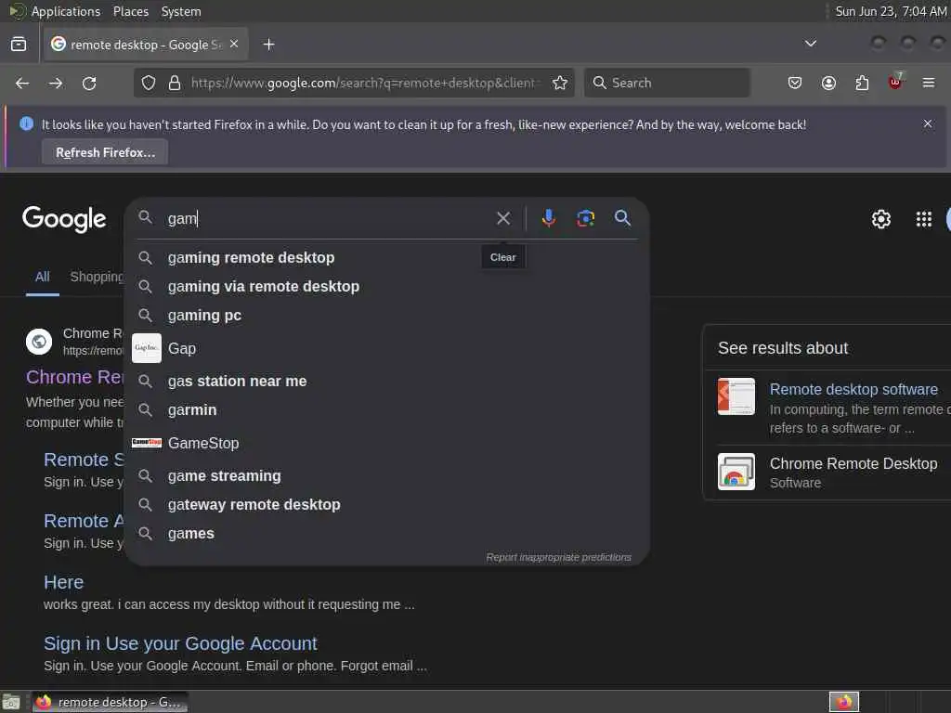Click Firefox taskbar entry remote desktop

110,702
